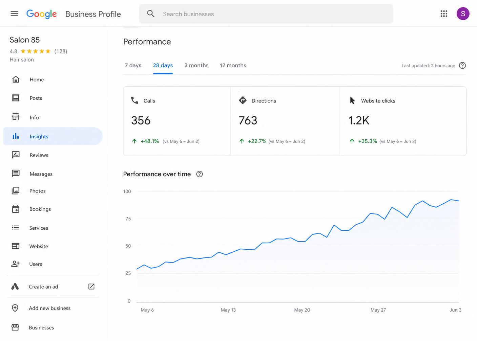The image size is (477, 341).
Task: Click the Bookings calendar icon
Action: click(16, 209)
